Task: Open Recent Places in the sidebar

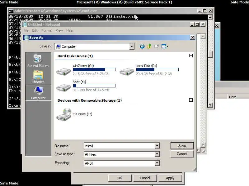Action: pyautogui.click(x=38, y=61)
